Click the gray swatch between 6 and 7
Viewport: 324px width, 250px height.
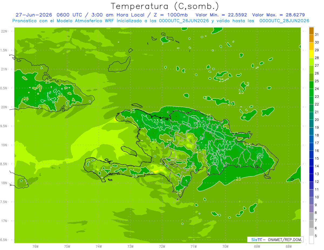click(311, 224)
